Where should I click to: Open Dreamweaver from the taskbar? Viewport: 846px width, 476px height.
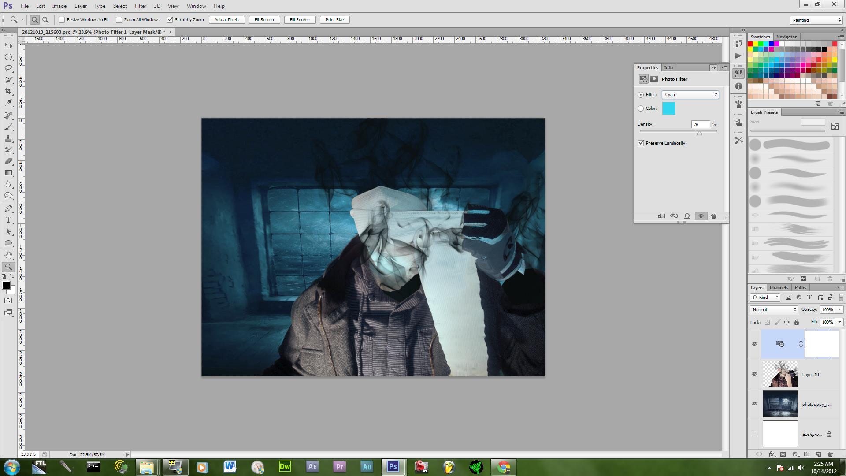[x=285, y=467]
